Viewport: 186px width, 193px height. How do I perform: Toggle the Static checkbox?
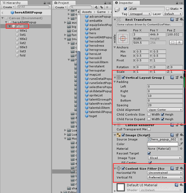pyautogui.click(x=168, y=9)
